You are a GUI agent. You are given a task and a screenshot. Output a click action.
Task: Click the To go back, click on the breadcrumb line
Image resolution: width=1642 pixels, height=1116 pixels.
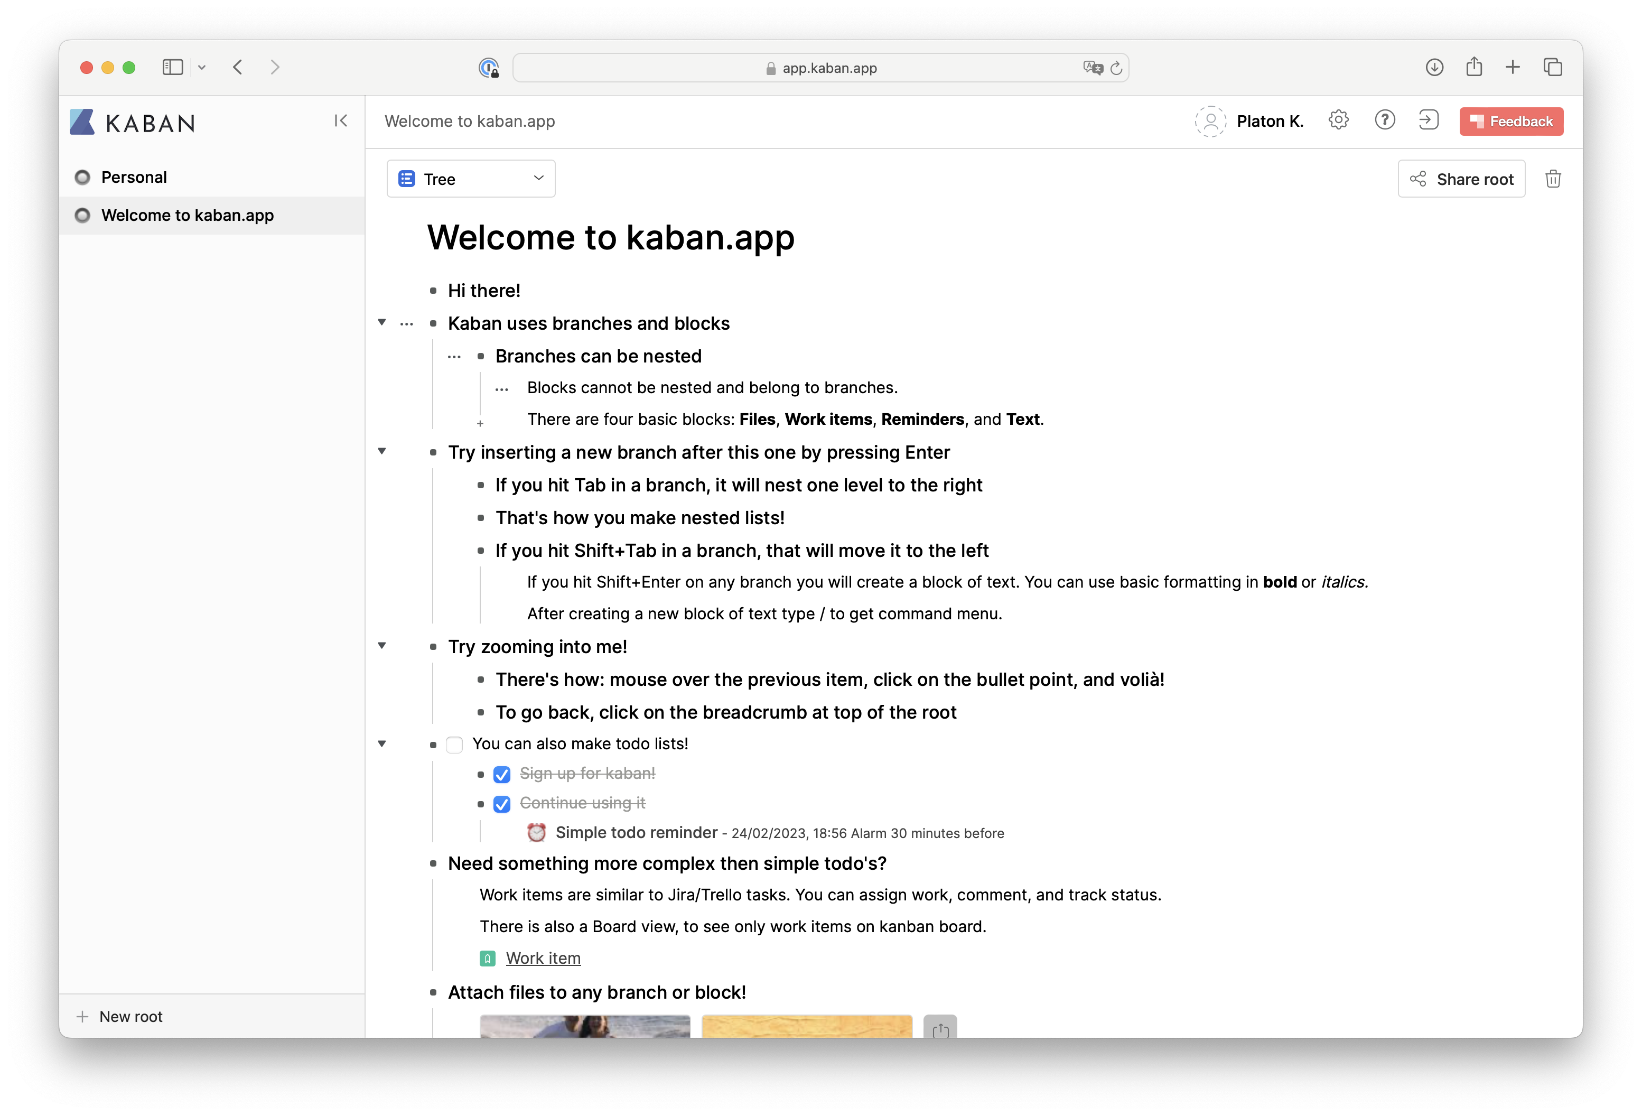coord(725,712)
